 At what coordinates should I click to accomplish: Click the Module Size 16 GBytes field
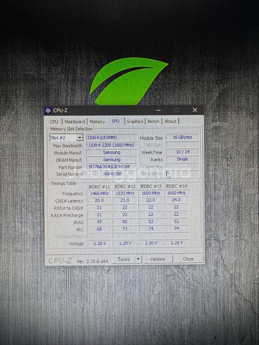click(x=182, y=137)
